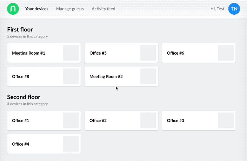The image size is (247, 161).
Task: Open the Office #8 device card
Action: (44, 76)
